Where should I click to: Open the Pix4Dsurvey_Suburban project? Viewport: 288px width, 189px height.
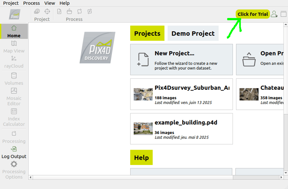[181, 94]
